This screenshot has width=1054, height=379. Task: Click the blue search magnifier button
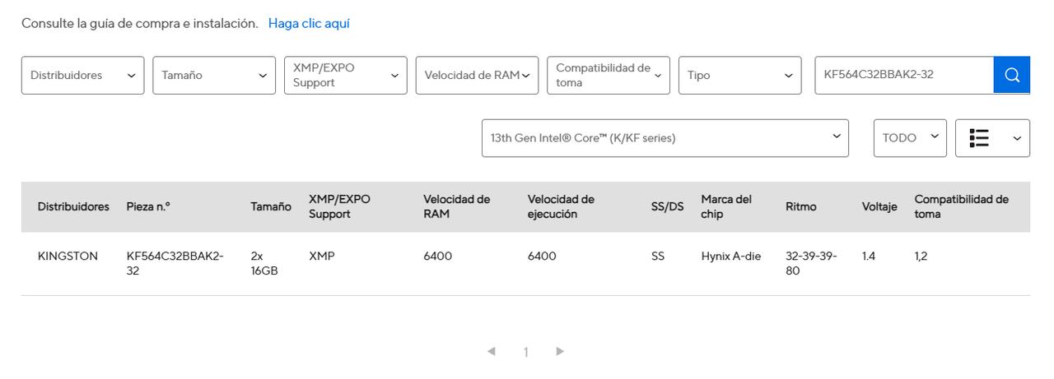click(x=1012, y=75)
